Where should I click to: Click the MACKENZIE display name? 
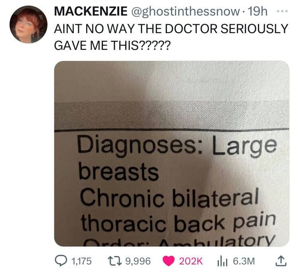point(91,11)
